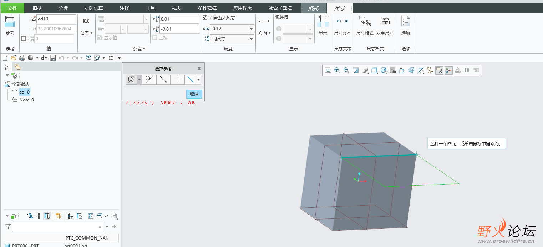Screen dimensions: 543x247
Task: Select the midpoint reference icon
Action: [163, 80]
